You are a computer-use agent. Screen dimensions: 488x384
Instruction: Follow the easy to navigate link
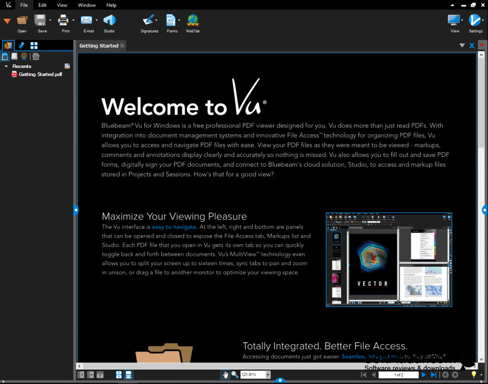pyautogui.click(x=174, y=227)
